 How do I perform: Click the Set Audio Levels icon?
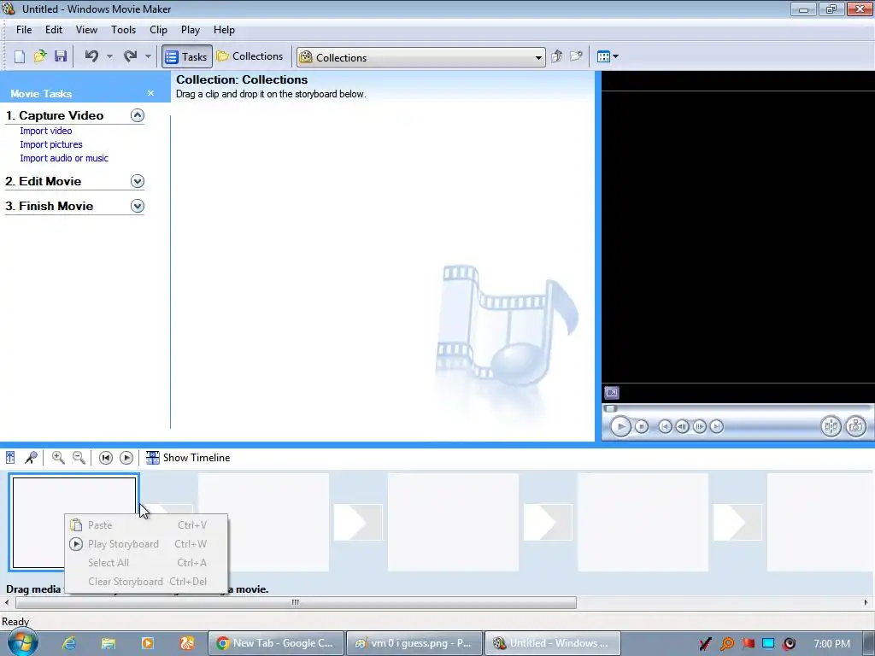pyautogui.click(x=10, y=458)
